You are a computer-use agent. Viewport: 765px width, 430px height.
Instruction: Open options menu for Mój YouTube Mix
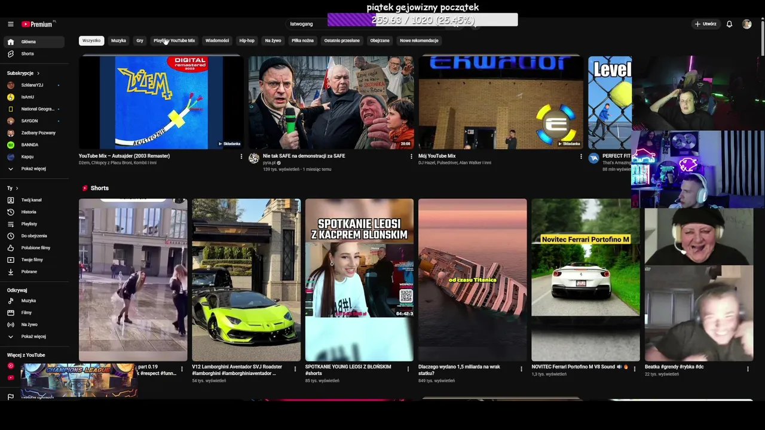tap(581, 156)
